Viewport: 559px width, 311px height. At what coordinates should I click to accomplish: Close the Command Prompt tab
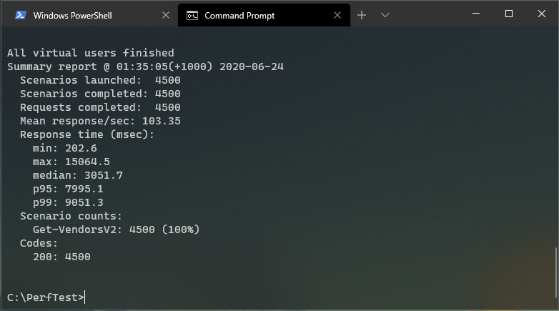(x=337, y=15)
